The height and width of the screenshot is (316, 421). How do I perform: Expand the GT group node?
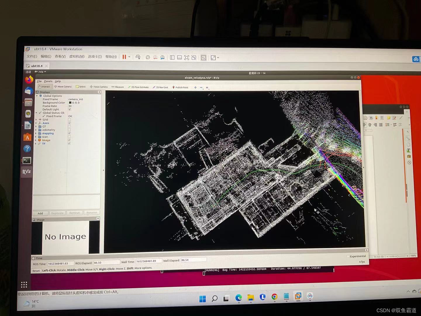[x=36, y=126]
